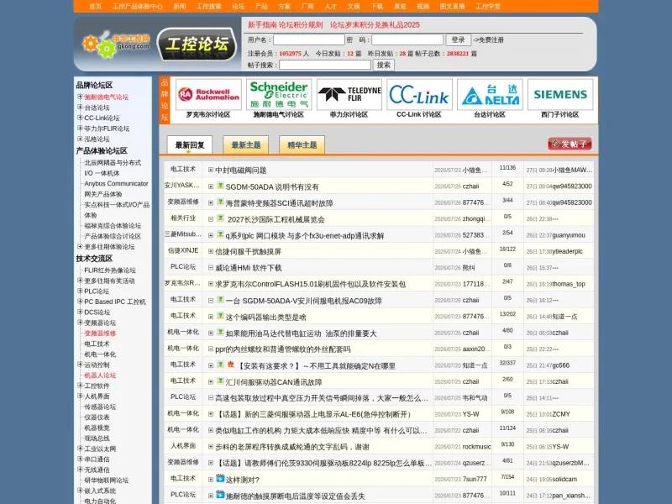Image resolution: width=672 pixels, height=504 pixels.
Task: Open the 机器人论坛 sidebar link
Action: [100, 375]
